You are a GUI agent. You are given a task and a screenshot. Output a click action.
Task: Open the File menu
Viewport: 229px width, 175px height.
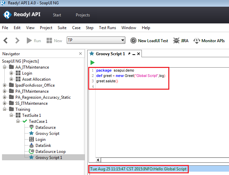click(5, 28)
